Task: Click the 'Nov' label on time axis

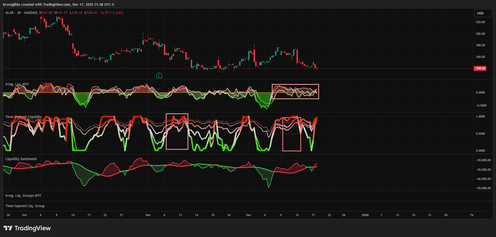Action: coord(148,215)
